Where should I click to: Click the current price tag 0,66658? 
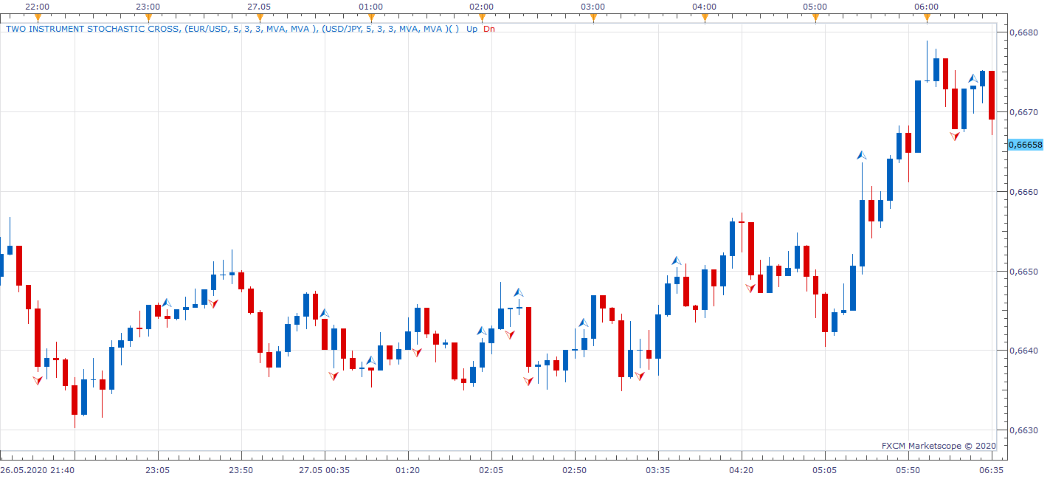click(1026, 145)
